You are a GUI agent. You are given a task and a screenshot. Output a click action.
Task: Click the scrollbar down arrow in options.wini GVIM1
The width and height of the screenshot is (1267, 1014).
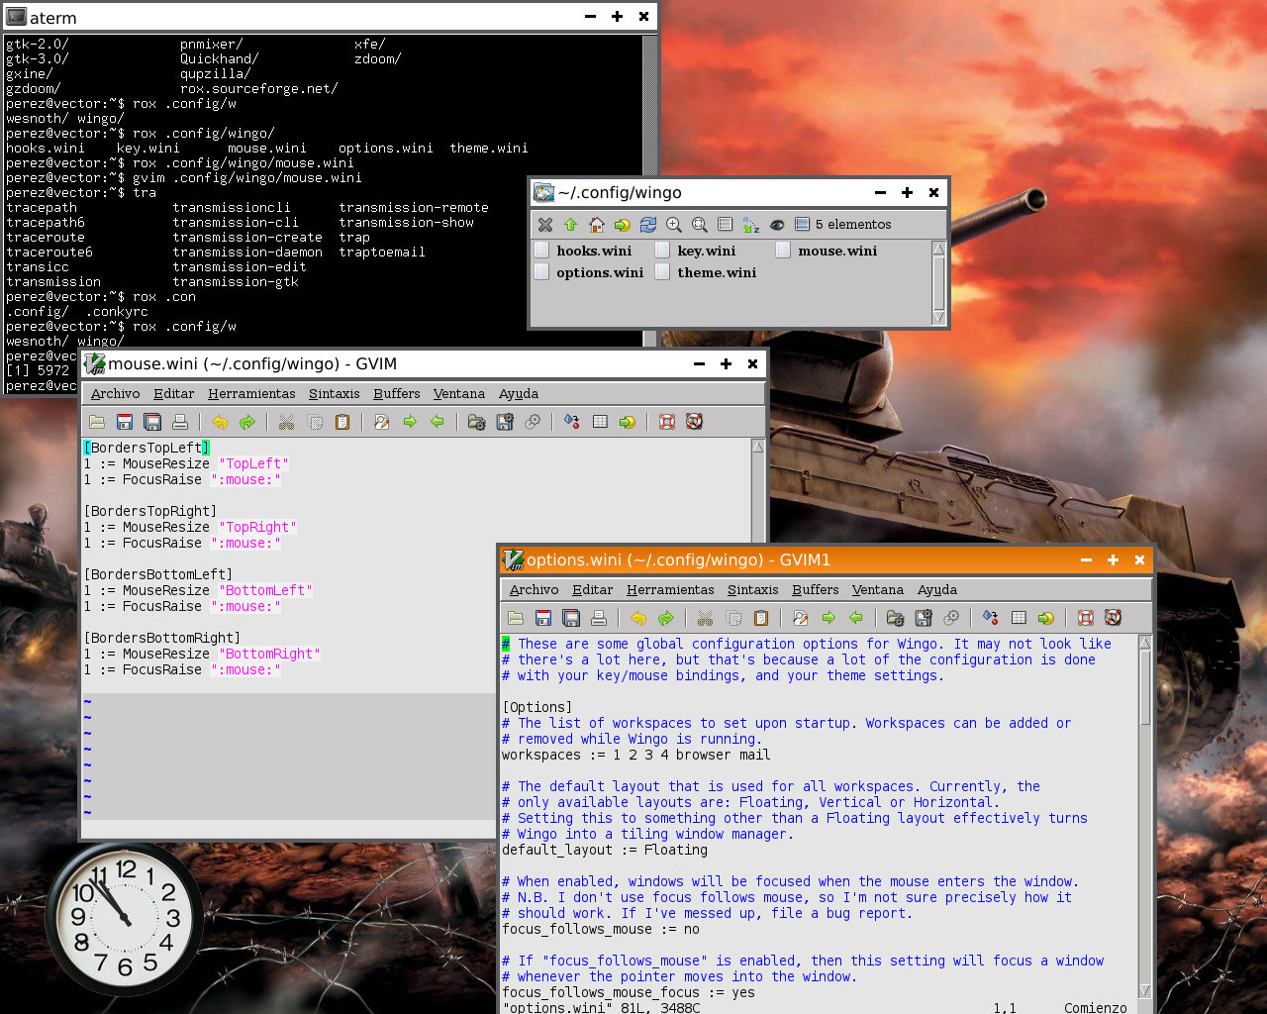(1145, 990)
